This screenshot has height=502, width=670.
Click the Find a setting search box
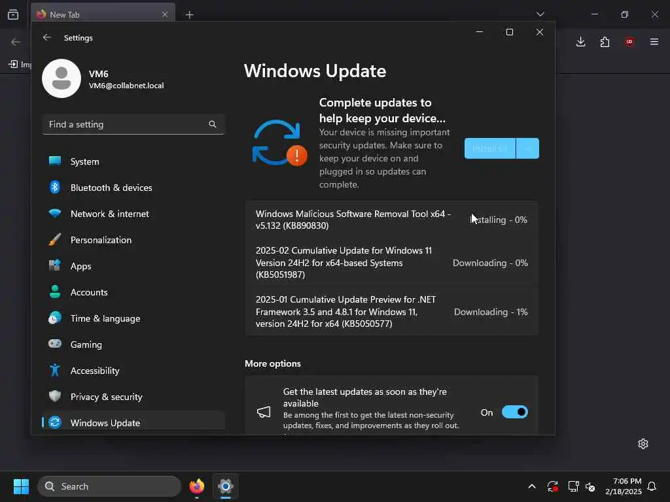133,124
